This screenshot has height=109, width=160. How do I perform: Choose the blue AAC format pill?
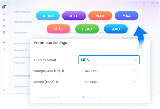pos(116,29)
